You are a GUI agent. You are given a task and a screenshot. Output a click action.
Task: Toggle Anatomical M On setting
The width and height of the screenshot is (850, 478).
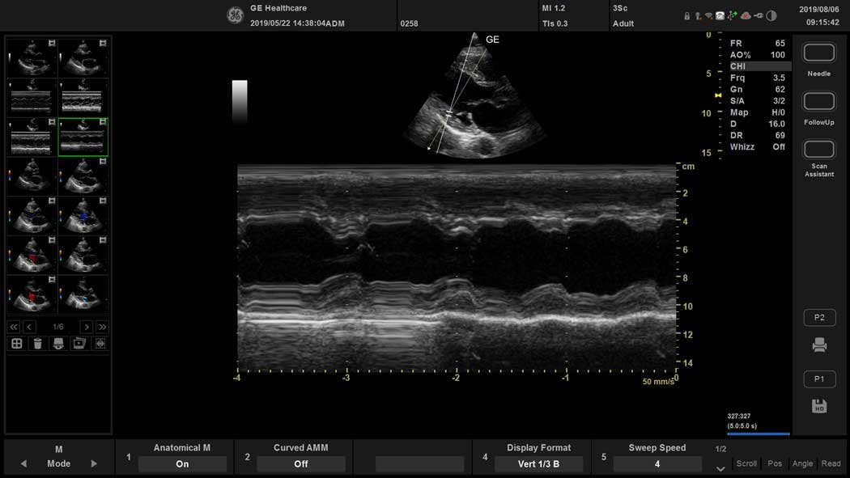click(182, 464)
